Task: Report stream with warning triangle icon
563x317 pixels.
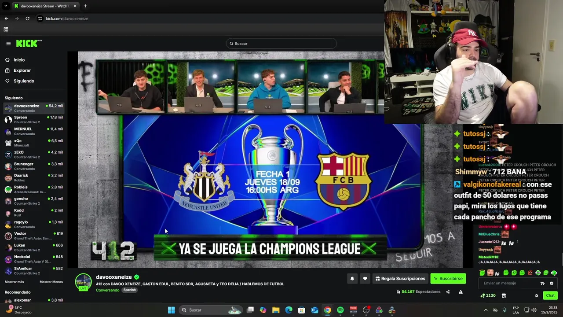Action: pyautogui.click(x=461, y=292)
